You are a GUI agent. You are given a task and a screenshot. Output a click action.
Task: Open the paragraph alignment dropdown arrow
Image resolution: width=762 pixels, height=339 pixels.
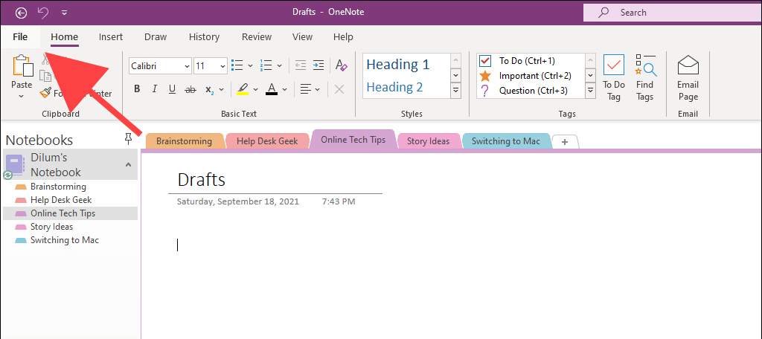(x=318, y=89)
